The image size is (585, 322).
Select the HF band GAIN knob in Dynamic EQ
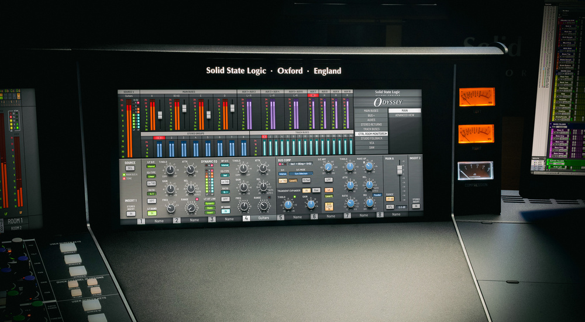pos(243,188)
